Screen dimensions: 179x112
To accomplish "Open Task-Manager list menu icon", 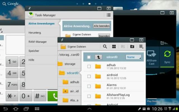I will click(x=109, y=15).
